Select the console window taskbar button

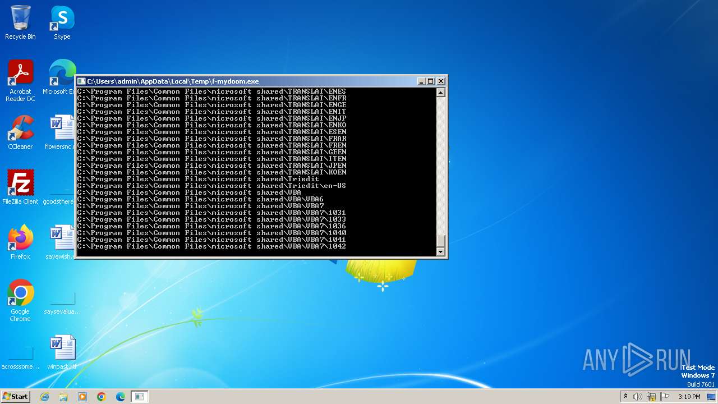click(140, 397)
